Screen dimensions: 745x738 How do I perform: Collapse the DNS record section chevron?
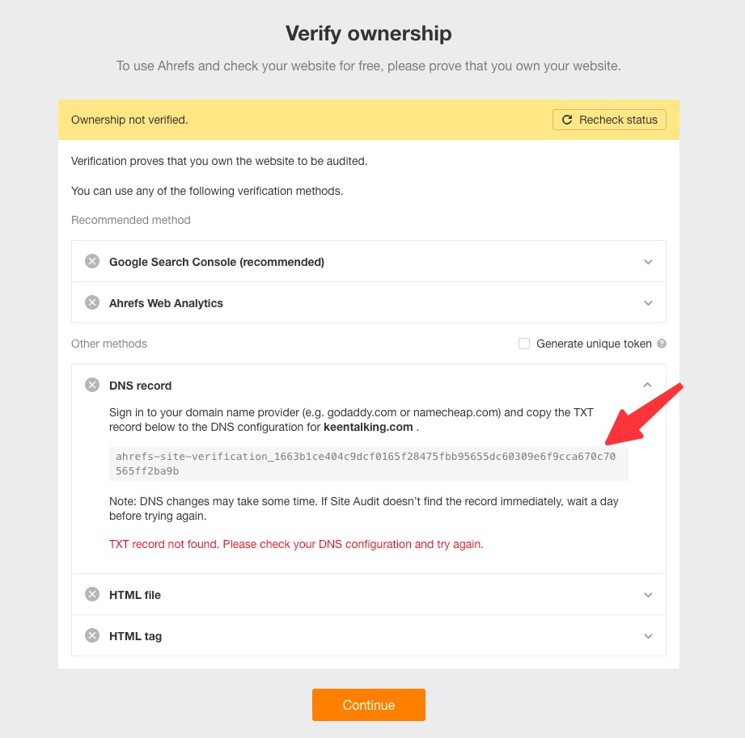pyautogui.click(x=648, y=386)
